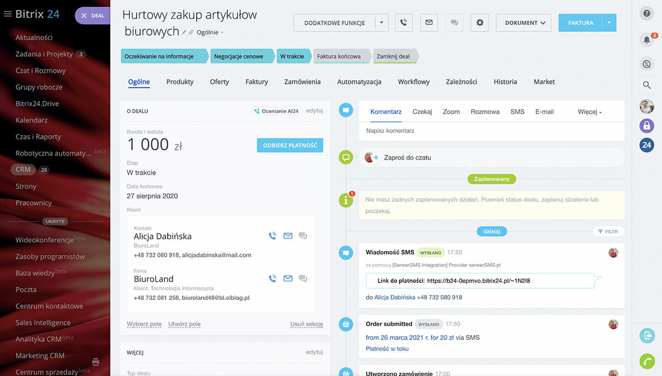Open the arrow next to Faktura button
662x376 pixels.
coord(608,23)
